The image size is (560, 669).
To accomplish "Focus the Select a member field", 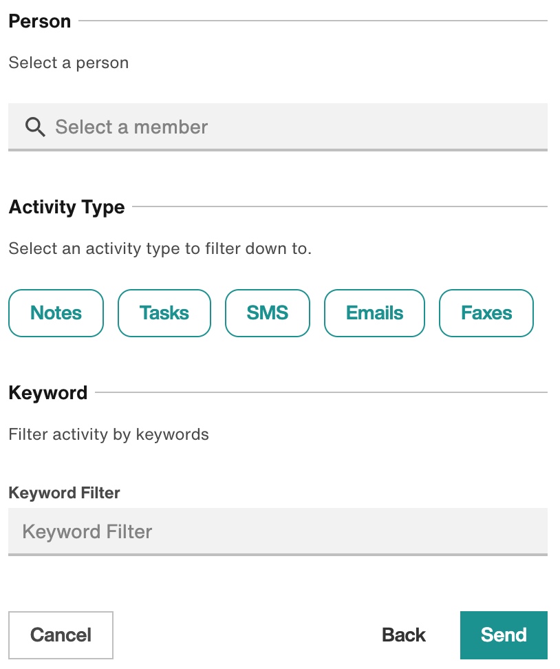I will pos(278,127).
